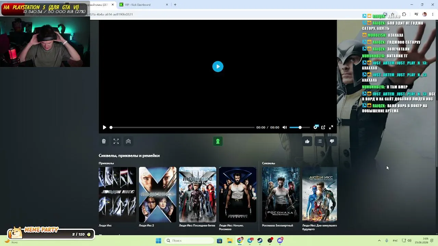Click Люди Икс: Последняя битва title link
The height and width of the screenshot is (246, 438).
pyautogui.click(x=197, y=225)
